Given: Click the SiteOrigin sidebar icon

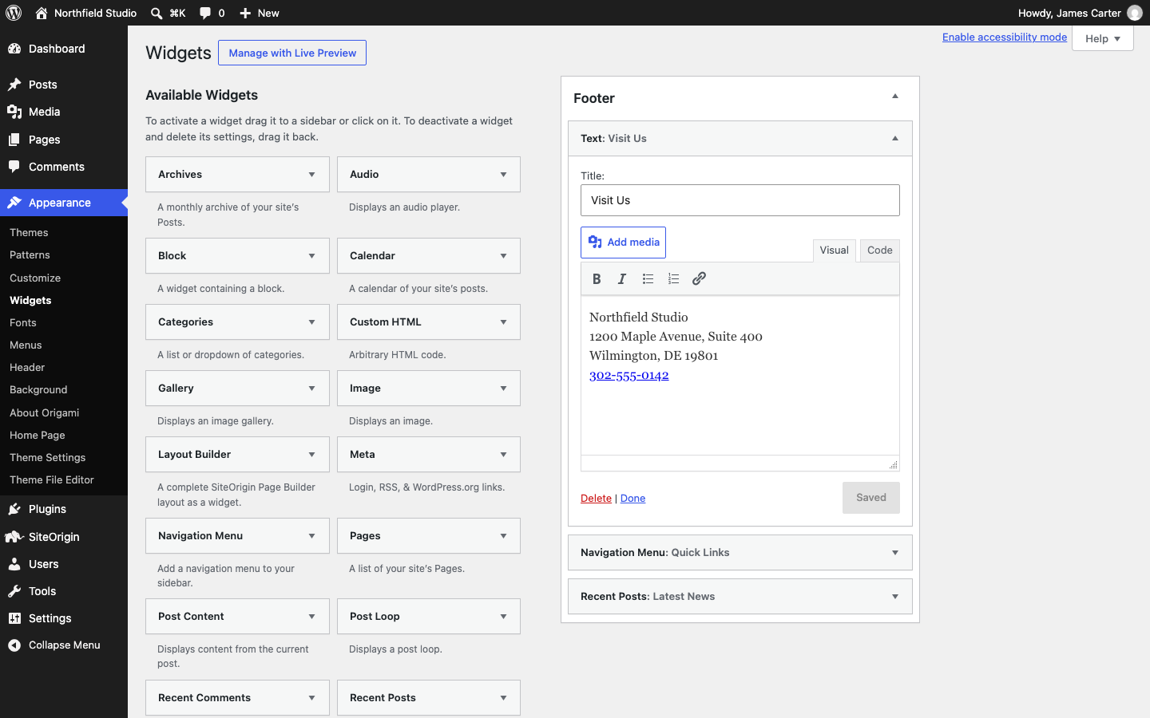Looking at the screenshot, I should (x=14, y=537).
